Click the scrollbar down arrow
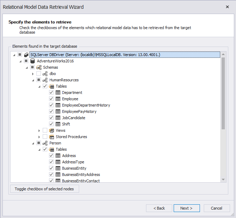The width and height of the screenshot is (236, 218). tap(223, 179)
